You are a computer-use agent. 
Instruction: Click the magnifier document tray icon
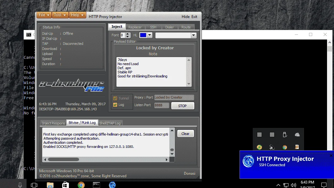click(x=297, y=147)
